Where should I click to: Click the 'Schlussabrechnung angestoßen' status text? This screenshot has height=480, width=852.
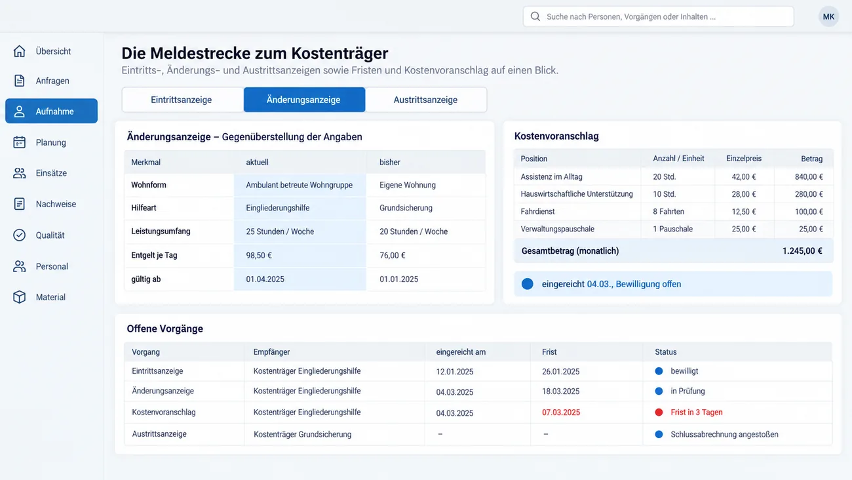click(725, 434)
